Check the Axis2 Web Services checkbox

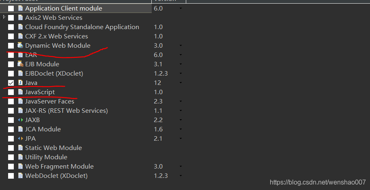point(11,18)
